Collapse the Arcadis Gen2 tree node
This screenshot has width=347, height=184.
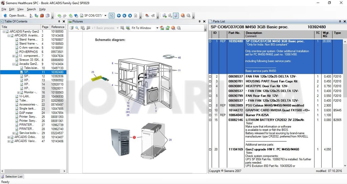[x=14, y=64]
